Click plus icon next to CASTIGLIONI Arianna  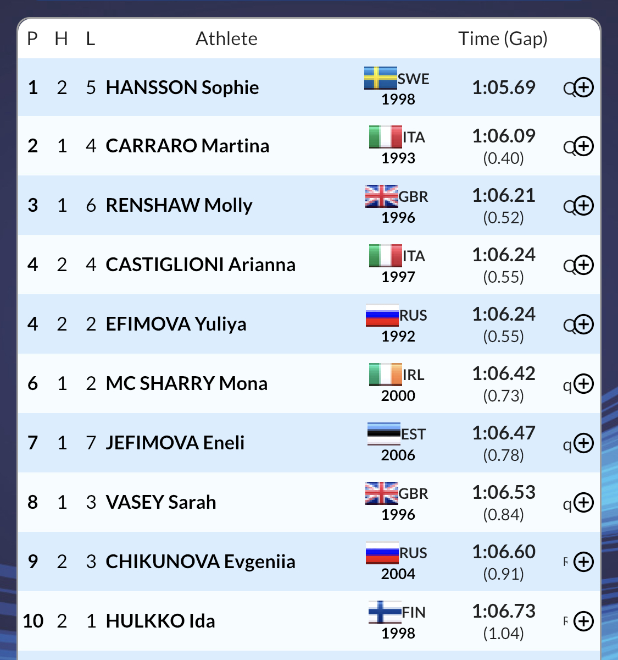583,265
